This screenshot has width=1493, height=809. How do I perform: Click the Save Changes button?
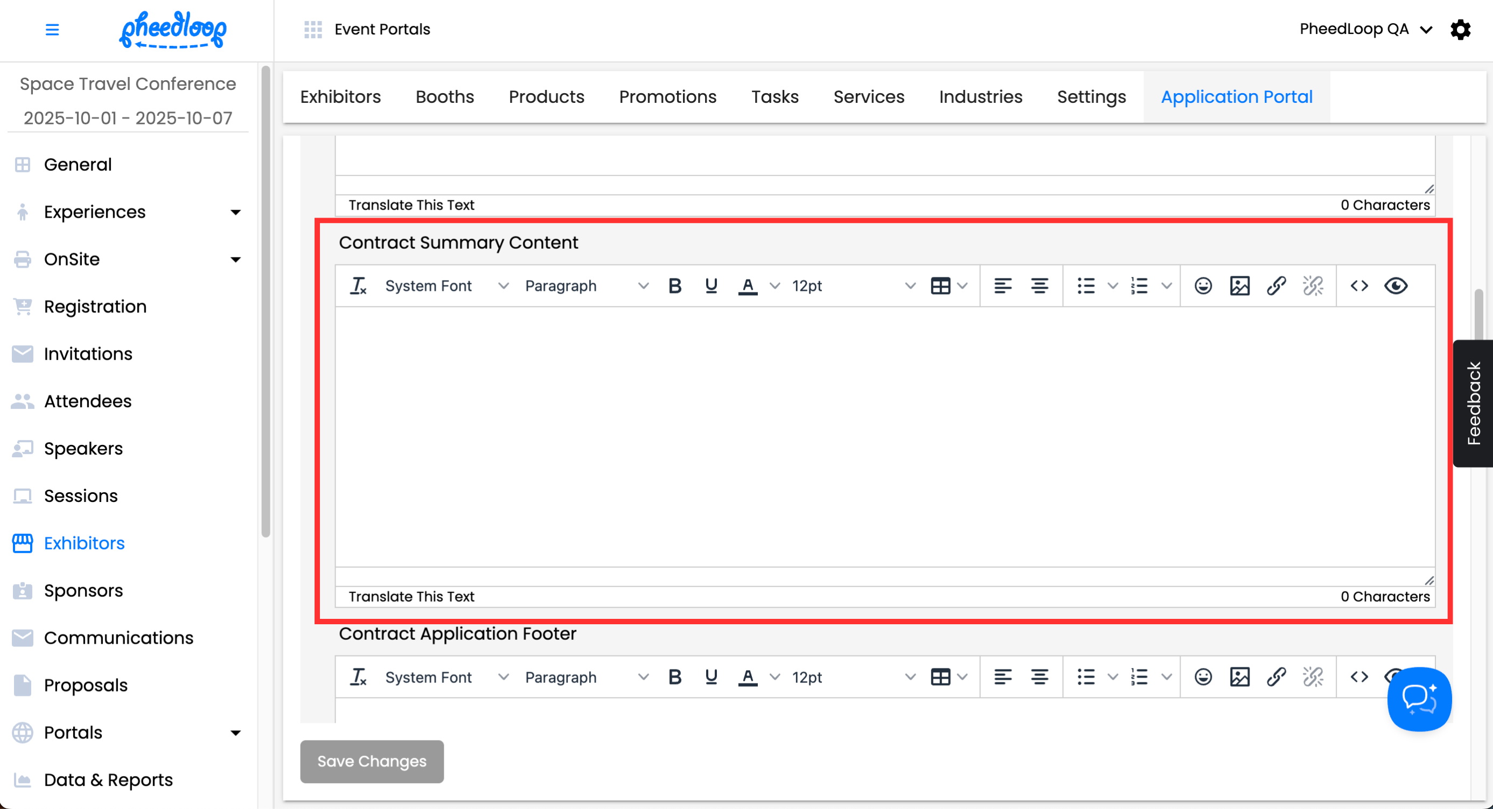pyautogui.click(x=372, y=761)
